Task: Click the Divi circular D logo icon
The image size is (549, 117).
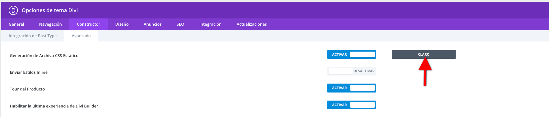Action: click(13, 10)
